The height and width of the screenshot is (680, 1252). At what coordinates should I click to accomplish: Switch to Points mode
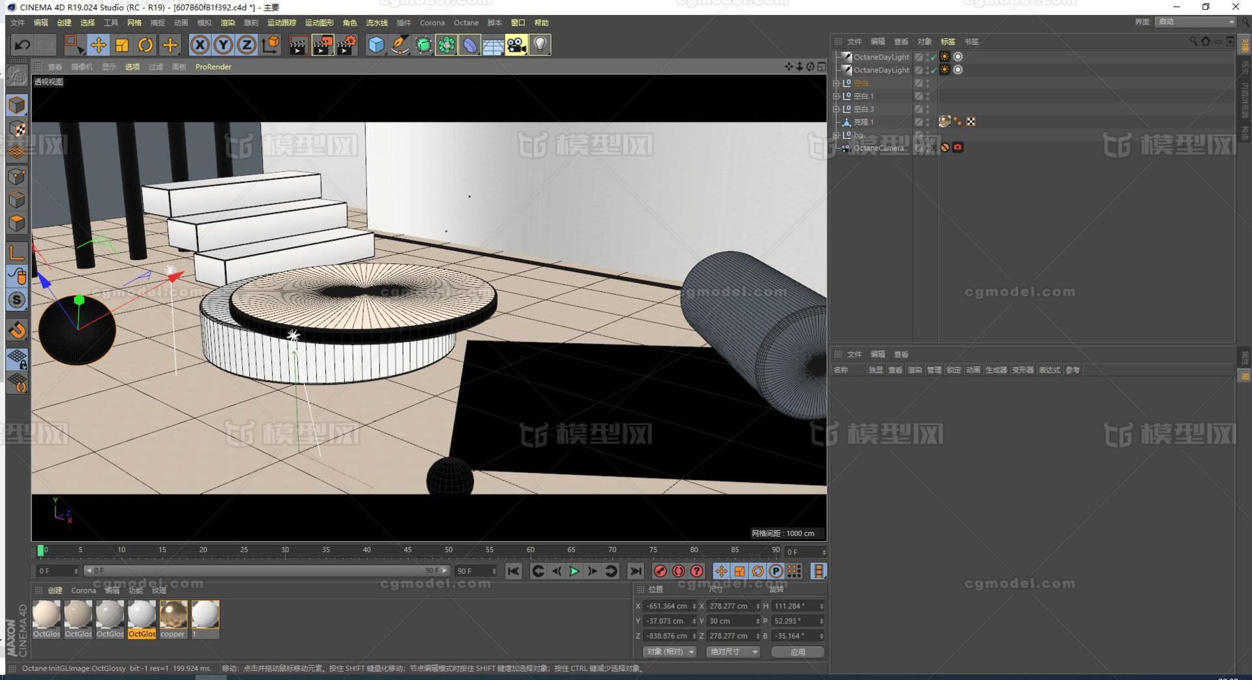click(17, 177)
